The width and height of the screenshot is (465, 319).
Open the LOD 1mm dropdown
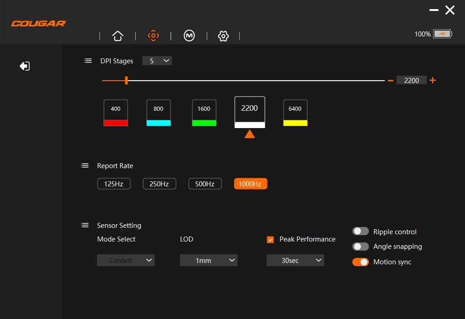pos(209,260)
